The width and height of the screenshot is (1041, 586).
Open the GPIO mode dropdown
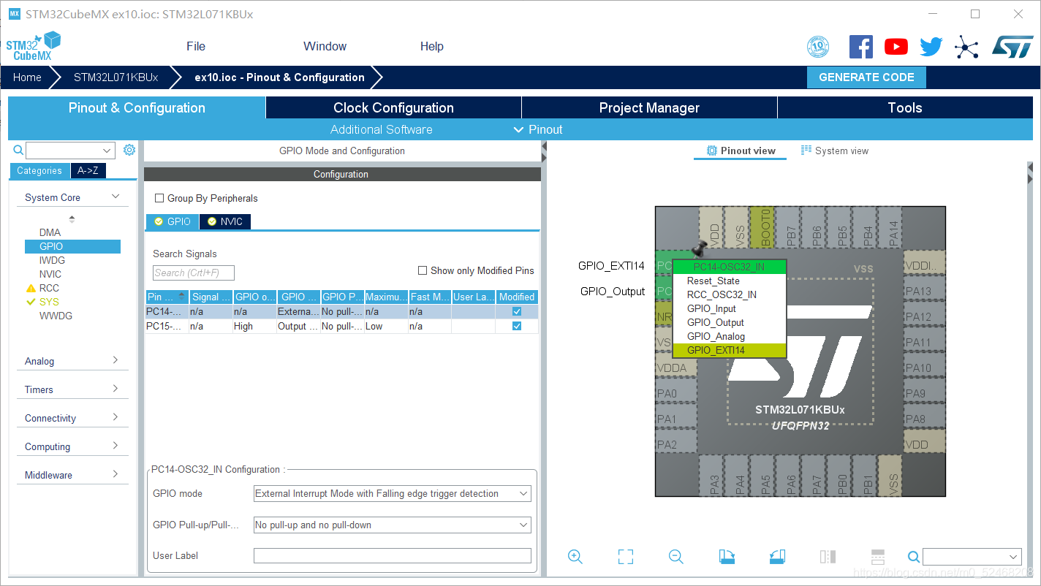(392, 494)
